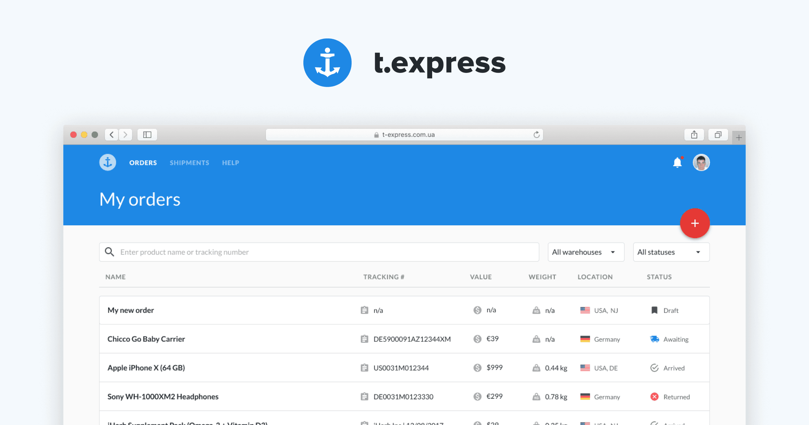The image size is (809, 425).
Task: Open the Apple iPhone X order row
Action: [x=146, y=368]
